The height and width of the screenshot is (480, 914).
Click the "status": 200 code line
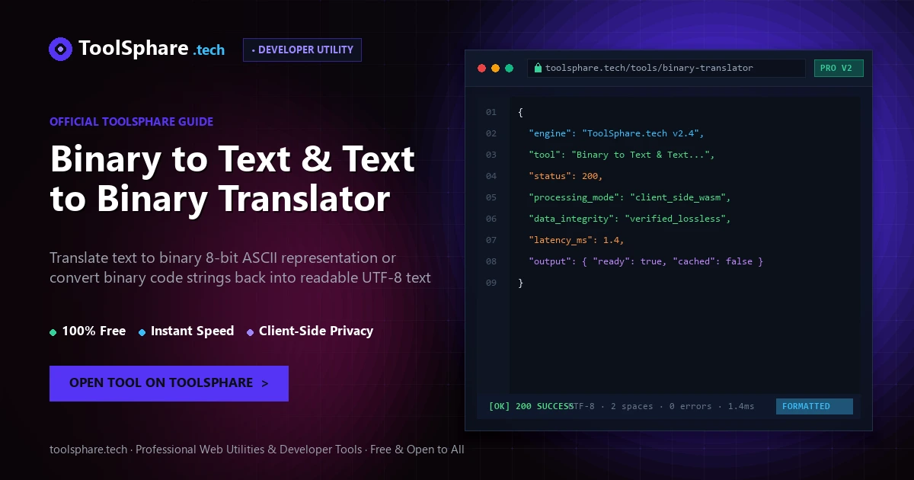tap(566, 176)
